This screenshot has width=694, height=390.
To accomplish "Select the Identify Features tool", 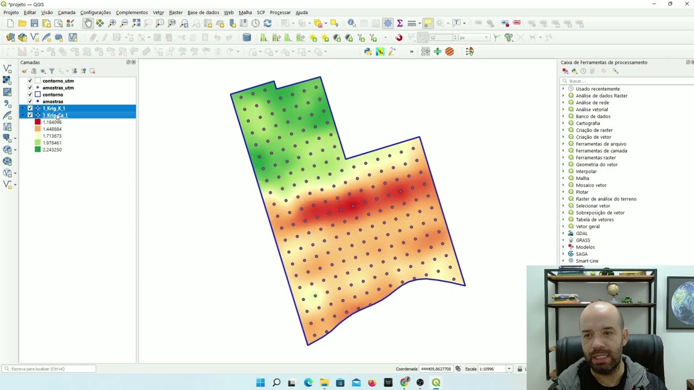I will point(351,23).
